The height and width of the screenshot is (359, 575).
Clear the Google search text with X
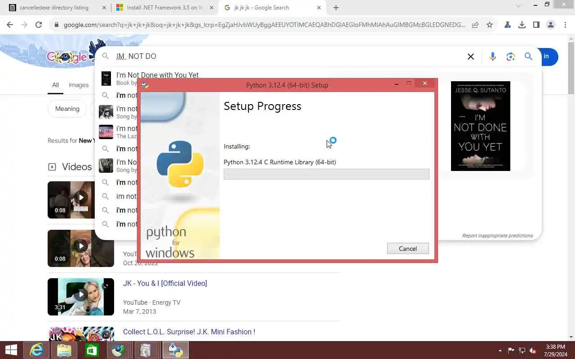coord(471,57)
